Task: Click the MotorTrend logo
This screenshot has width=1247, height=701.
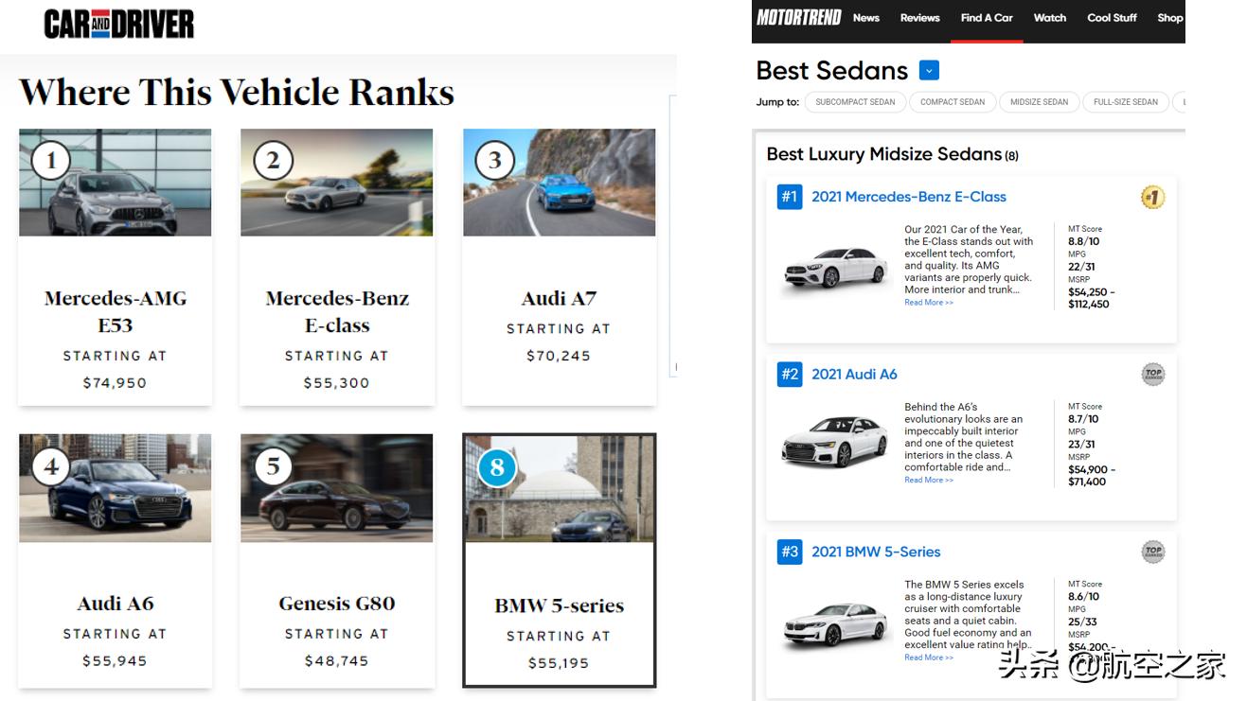Action: click(799, 17)
